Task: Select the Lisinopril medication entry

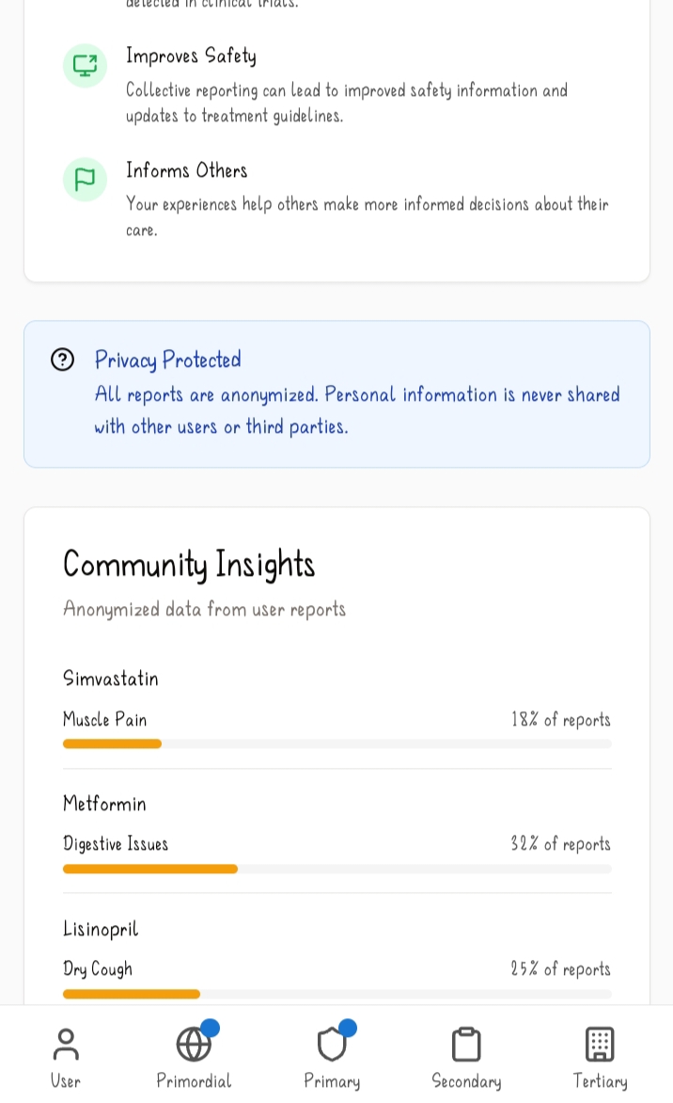Action: [101, 929]
